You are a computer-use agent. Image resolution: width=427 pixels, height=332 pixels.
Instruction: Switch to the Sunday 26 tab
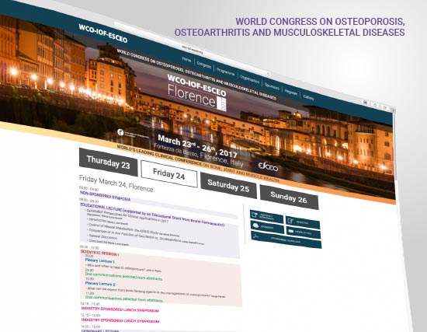click(289, 197)
